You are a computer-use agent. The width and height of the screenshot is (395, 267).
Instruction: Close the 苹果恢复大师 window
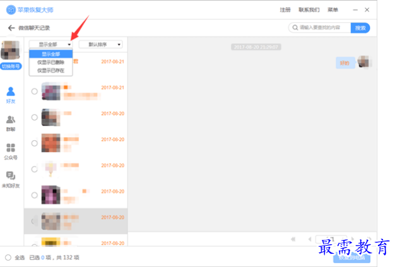tap(367, 10)
